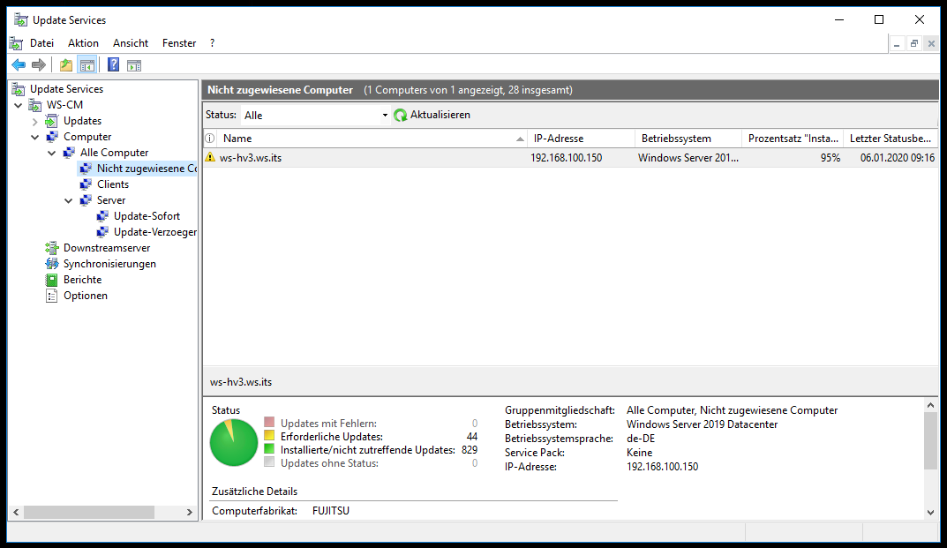Screen dimensions: 947x548
Task: Select the Clients tree item
Action: (x=113, y=184)
